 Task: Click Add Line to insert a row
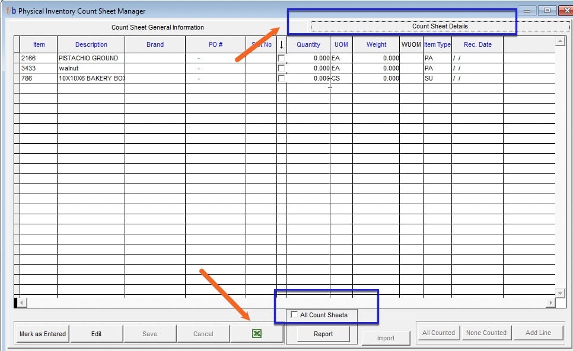(x=538, y=332)
